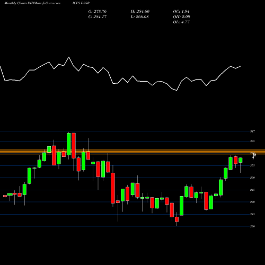Image resolution: width=265 pixels, height=265 pixels.
Task: Click the 245 price axis label
Action: (252, 190)
